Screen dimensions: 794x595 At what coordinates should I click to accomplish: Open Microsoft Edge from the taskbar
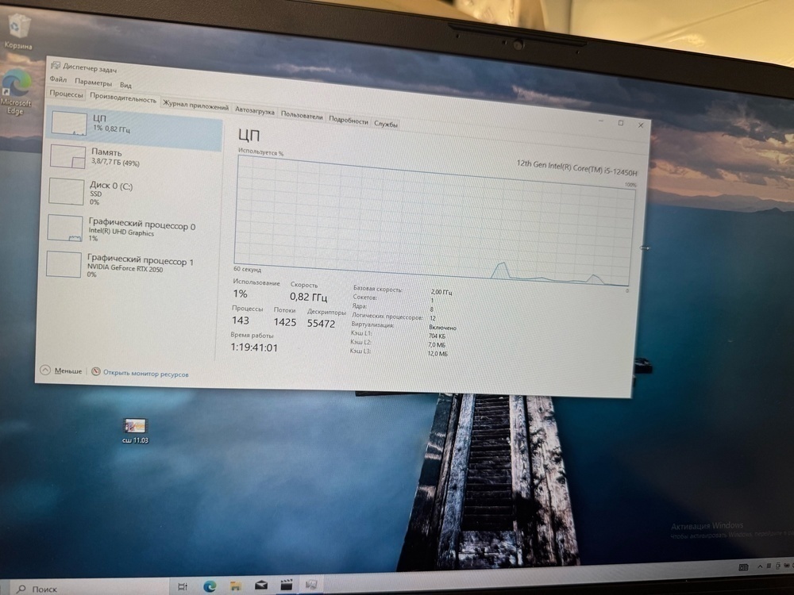point(209,586)
